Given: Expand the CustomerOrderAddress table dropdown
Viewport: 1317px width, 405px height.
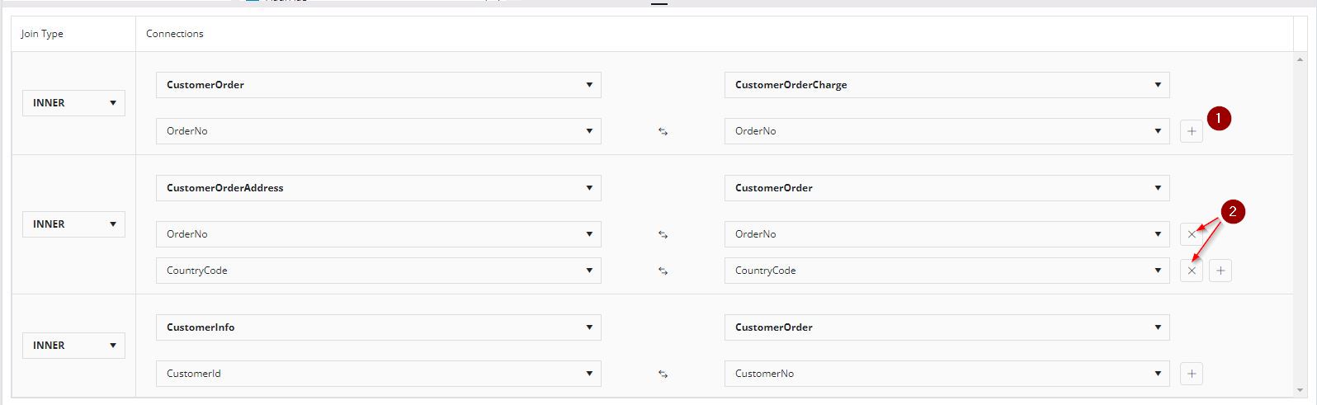Looking at the screenshot, I should click(378, 188).
